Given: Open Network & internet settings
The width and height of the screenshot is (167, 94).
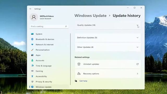Looking at the screenshot, I should click(49, 45).
